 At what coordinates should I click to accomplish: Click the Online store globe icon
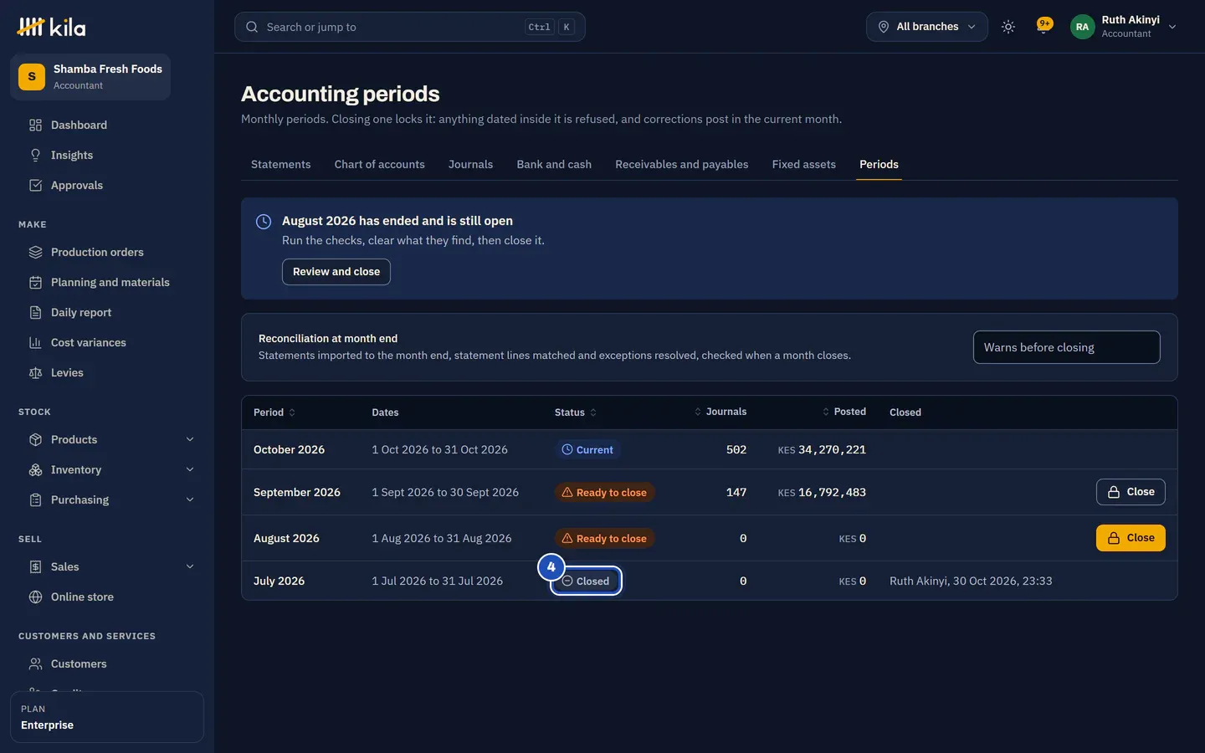tap(35, 597)
